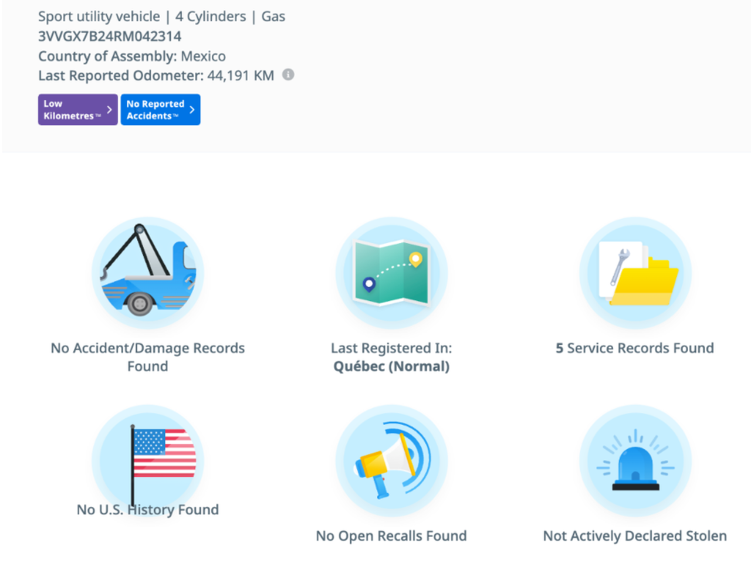
Task: Select the Québec (Normal) registration text
Action: [391, 367]
